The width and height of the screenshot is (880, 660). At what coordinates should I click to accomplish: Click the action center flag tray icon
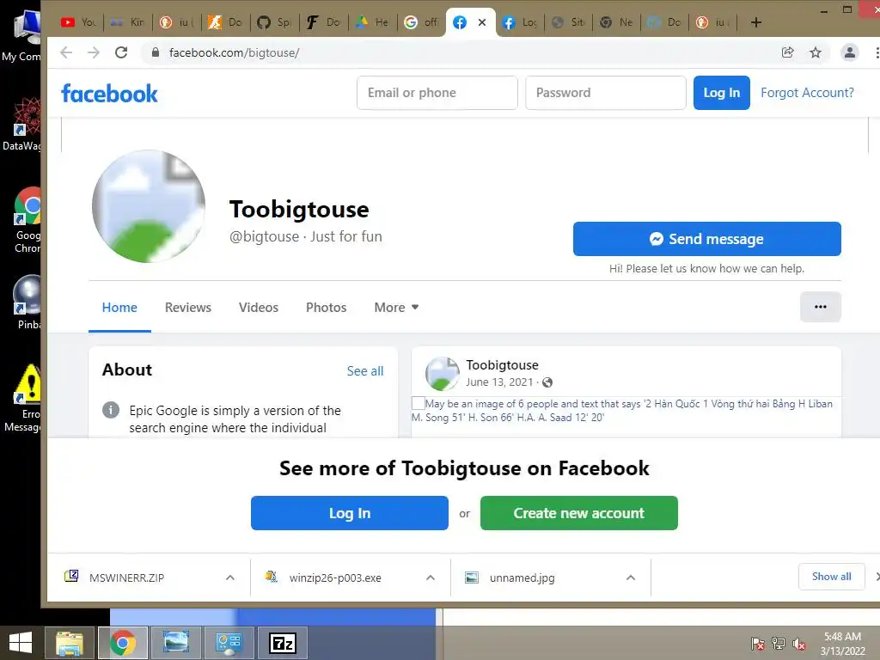click(758, 644)
